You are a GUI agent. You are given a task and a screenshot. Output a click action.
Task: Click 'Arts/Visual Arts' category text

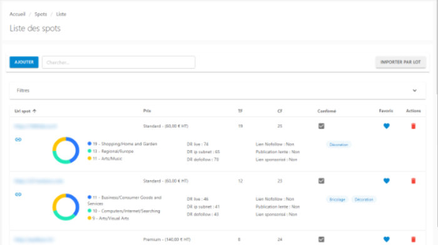pos(114,218)
